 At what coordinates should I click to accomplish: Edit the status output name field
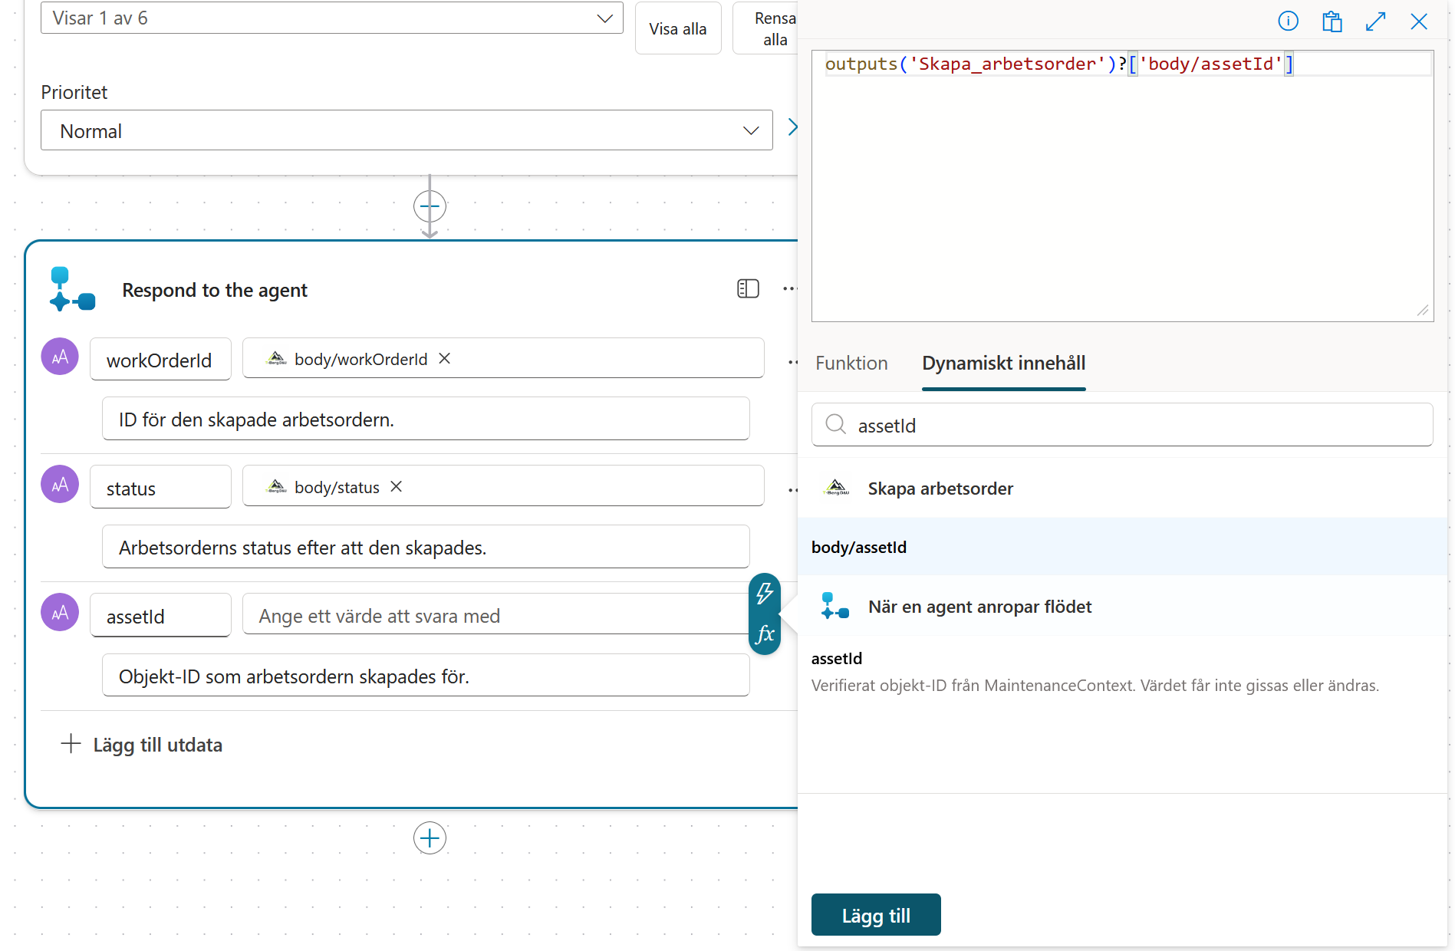tap(160, 487)
